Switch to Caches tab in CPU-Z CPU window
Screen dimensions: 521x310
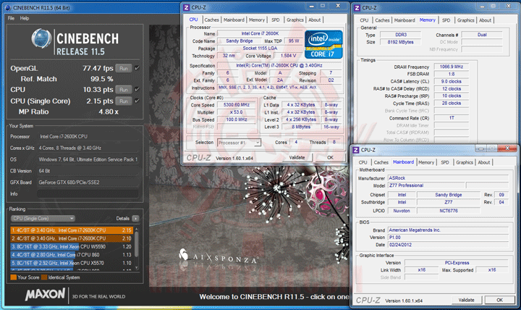point(211,20)
